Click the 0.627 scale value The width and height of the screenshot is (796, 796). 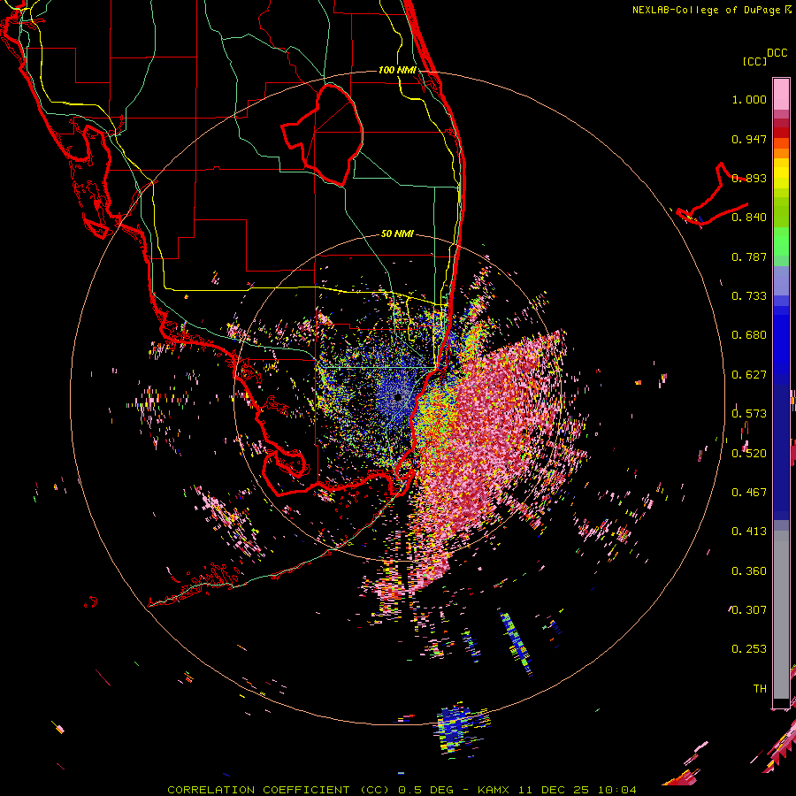749,375
